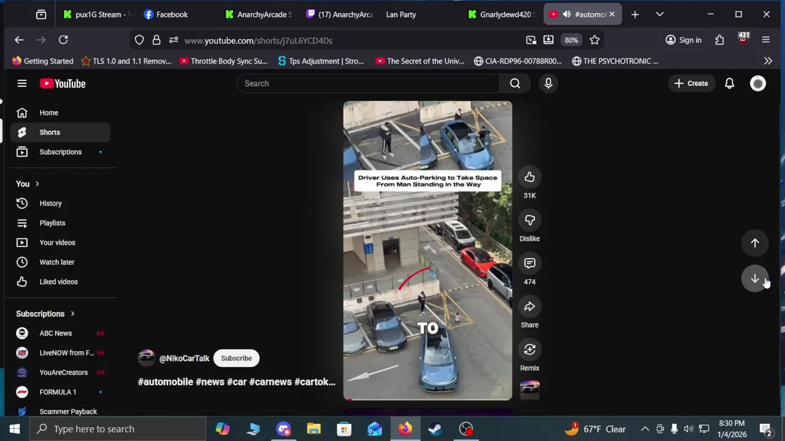Click the YouTube logo
Image resolution: width=785 pixels, height=441 pixels.
pos(63,83)
